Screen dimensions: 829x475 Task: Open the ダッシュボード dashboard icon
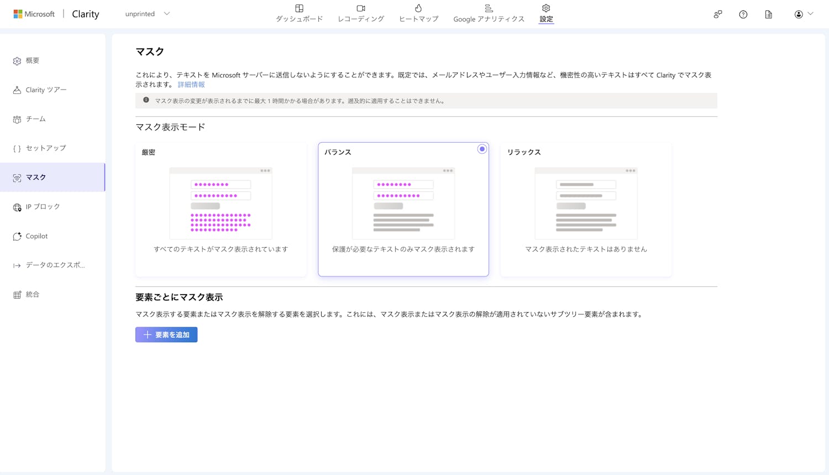point(299,8)
